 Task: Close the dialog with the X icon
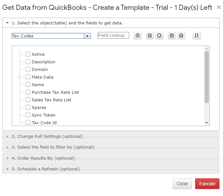pos(219,7)
